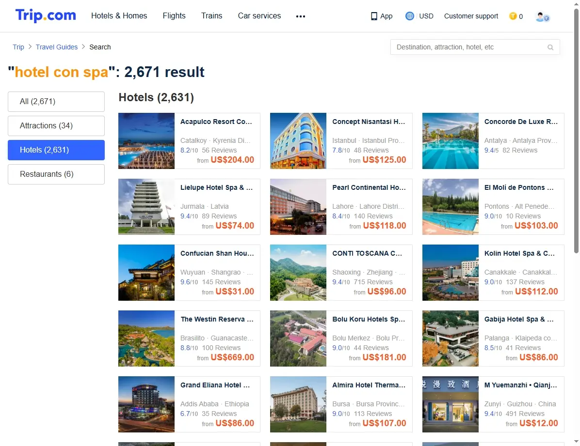This screenshot has width=580, height=446.
Task: Open the Trains menu item
Action: (x=211, y=15)
